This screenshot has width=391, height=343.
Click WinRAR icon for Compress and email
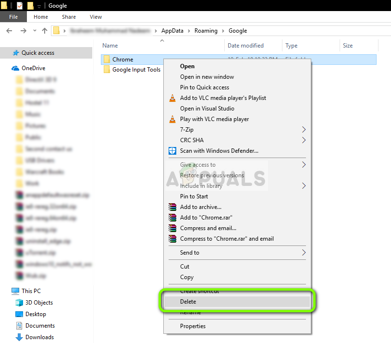point(172,228)
